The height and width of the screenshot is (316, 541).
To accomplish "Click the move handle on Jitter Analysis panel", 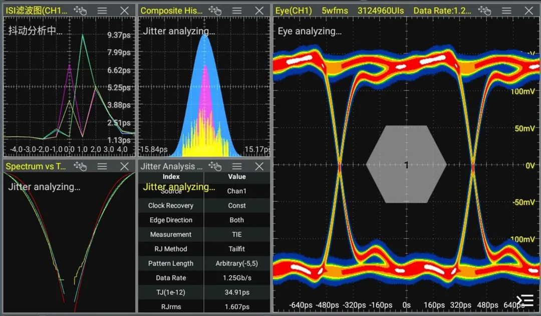I will (215, 166).
